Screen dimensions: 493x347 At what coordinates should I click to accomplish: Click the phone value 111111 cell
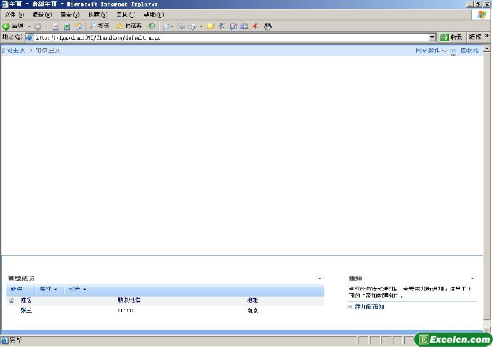pos(126,310)
